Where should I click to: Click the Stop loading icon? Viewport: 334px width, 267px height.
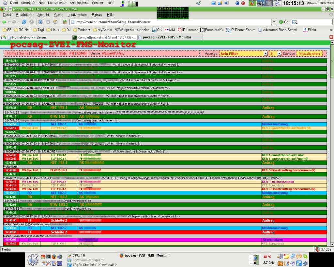point(32,22)
